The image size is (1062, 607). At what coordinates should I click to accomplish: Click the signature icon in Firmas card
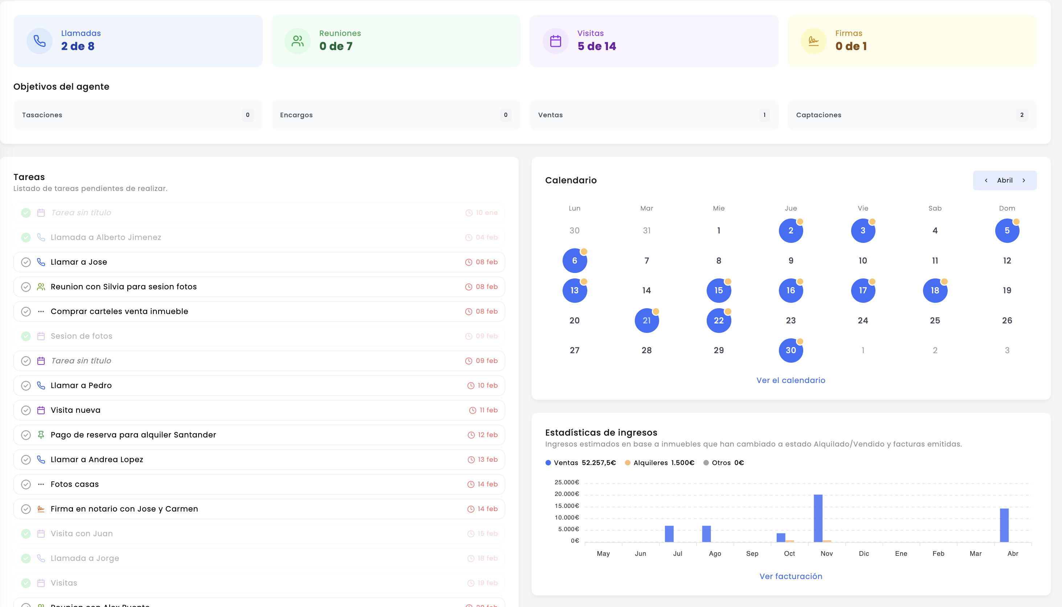814,41
